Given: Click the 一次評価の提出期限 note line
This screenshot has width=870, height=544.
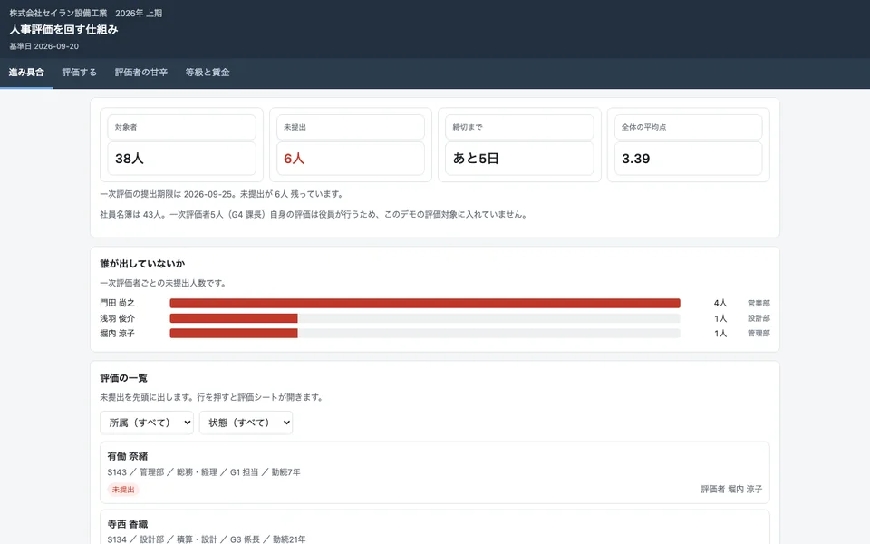Looking at the screenshot, I should point(223,194).
